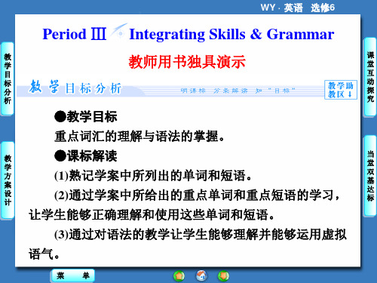Select the 教学目标分析 side tab

[x=8, y=79]
